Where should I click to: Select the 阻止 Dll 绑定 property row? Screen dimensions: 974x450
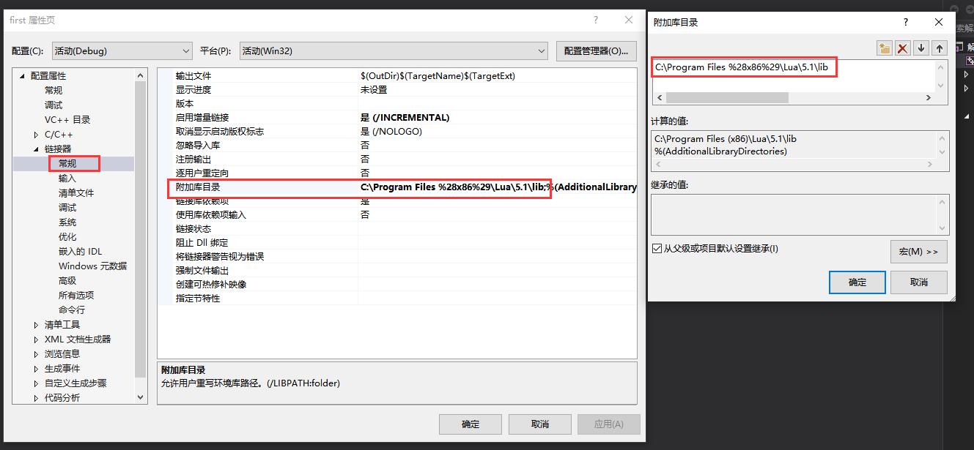click(397, 243)
